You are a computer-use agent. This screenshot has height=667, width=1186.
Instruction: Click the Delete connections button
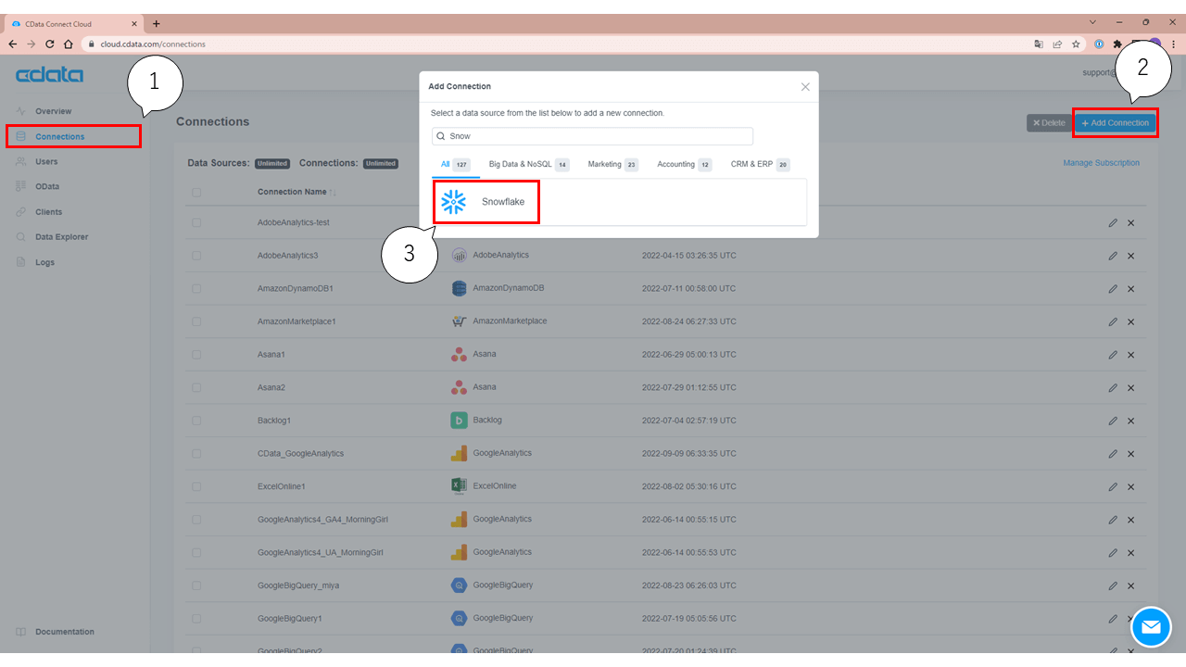[x=1049, y=122]
